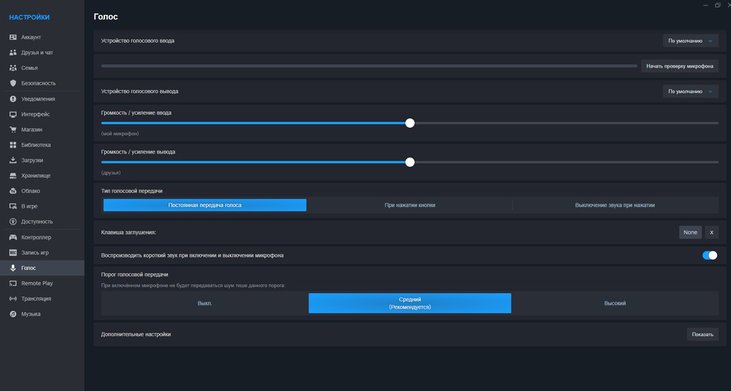Click the Аккаунт sidebar icon

tap(13, 37)
